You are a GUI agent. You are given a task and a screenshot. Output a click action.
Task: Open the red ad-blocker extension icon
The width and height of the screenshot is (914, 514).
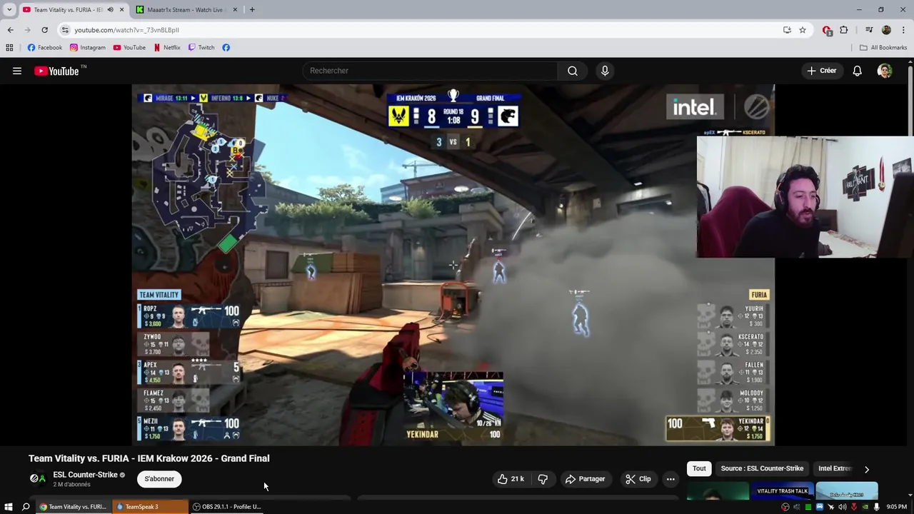click(827, 30)
